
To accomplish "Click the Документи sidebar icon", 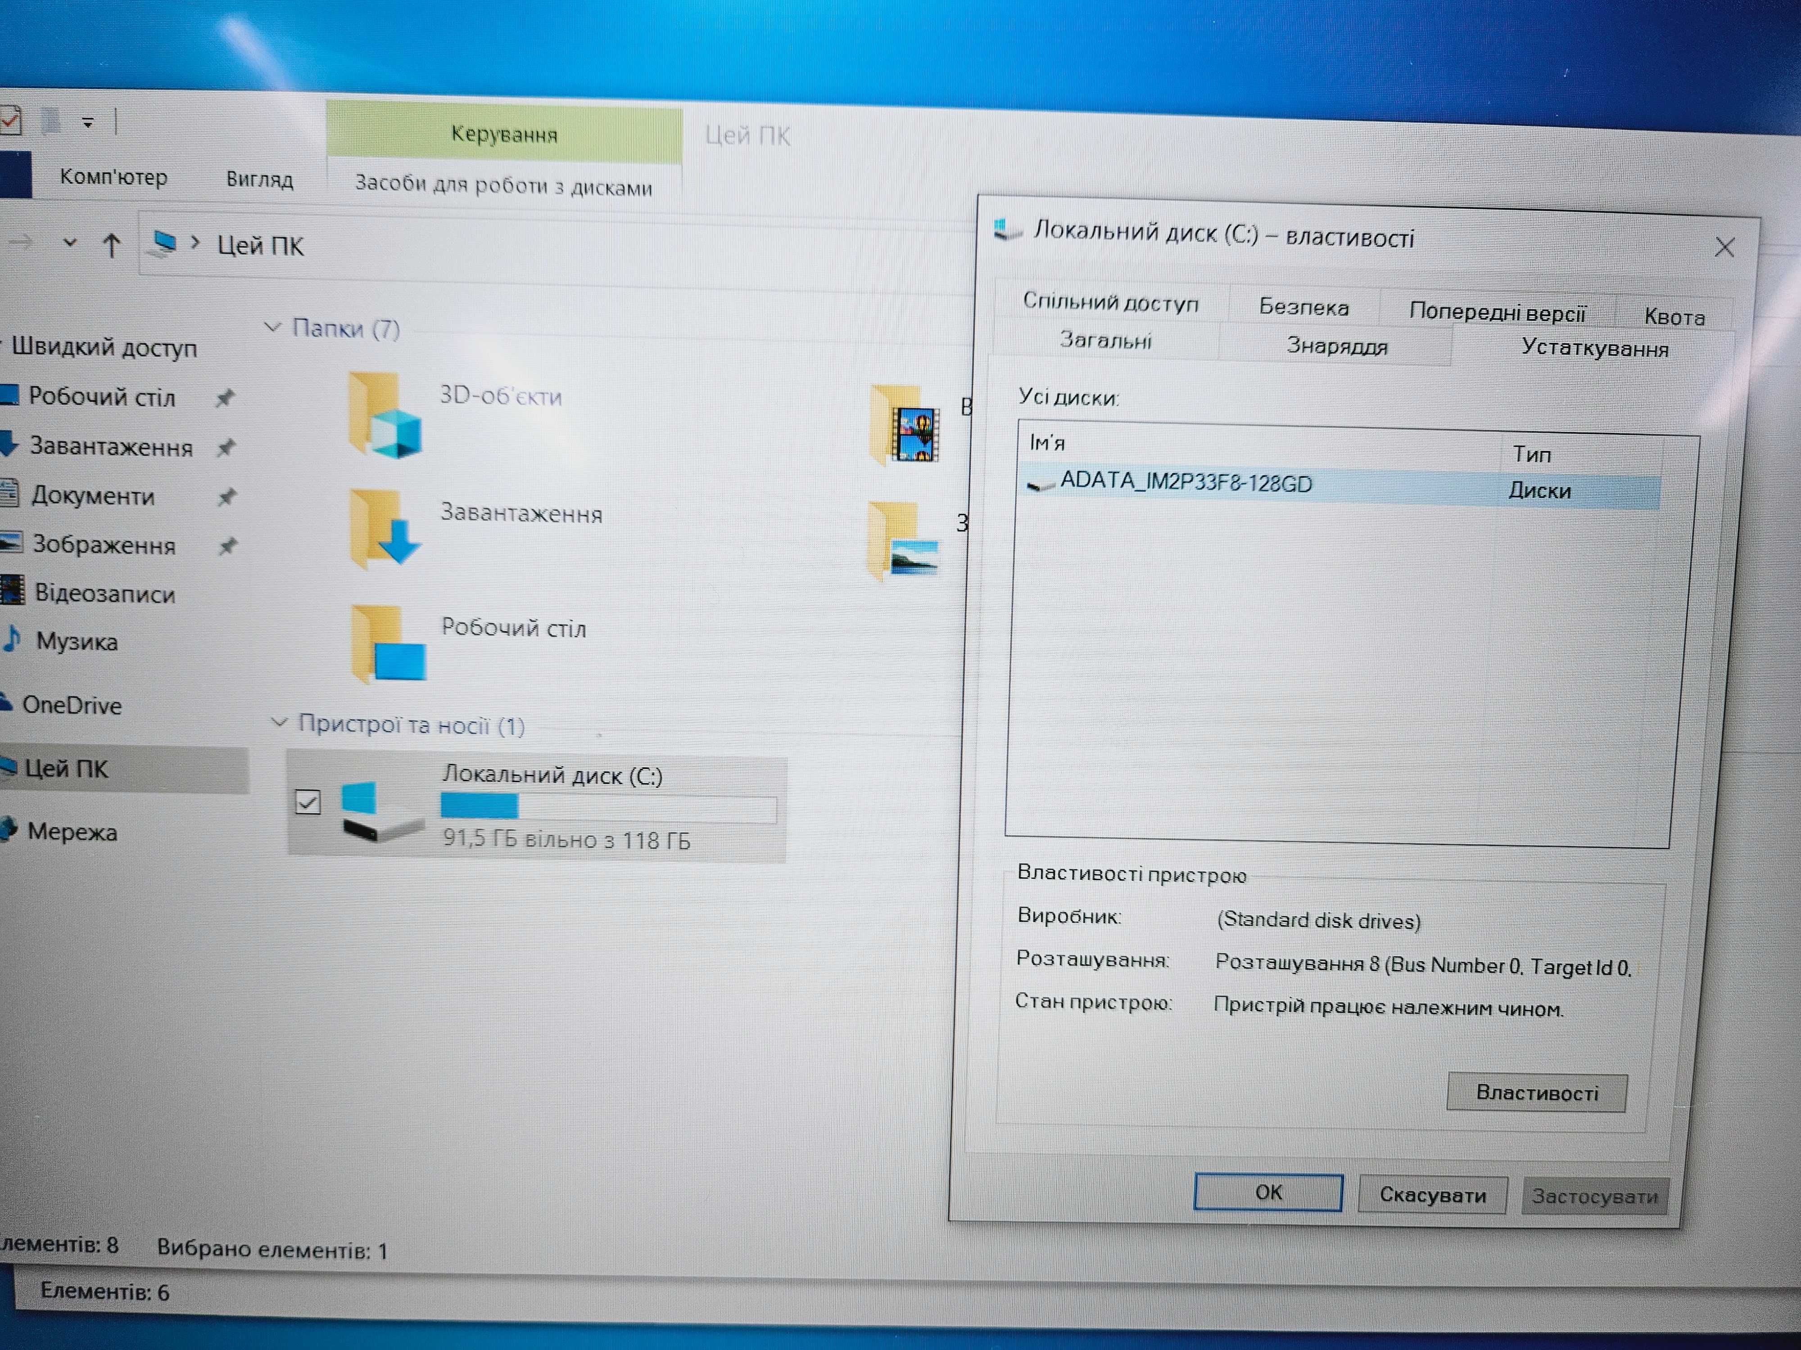I will (x=10, y=492).
